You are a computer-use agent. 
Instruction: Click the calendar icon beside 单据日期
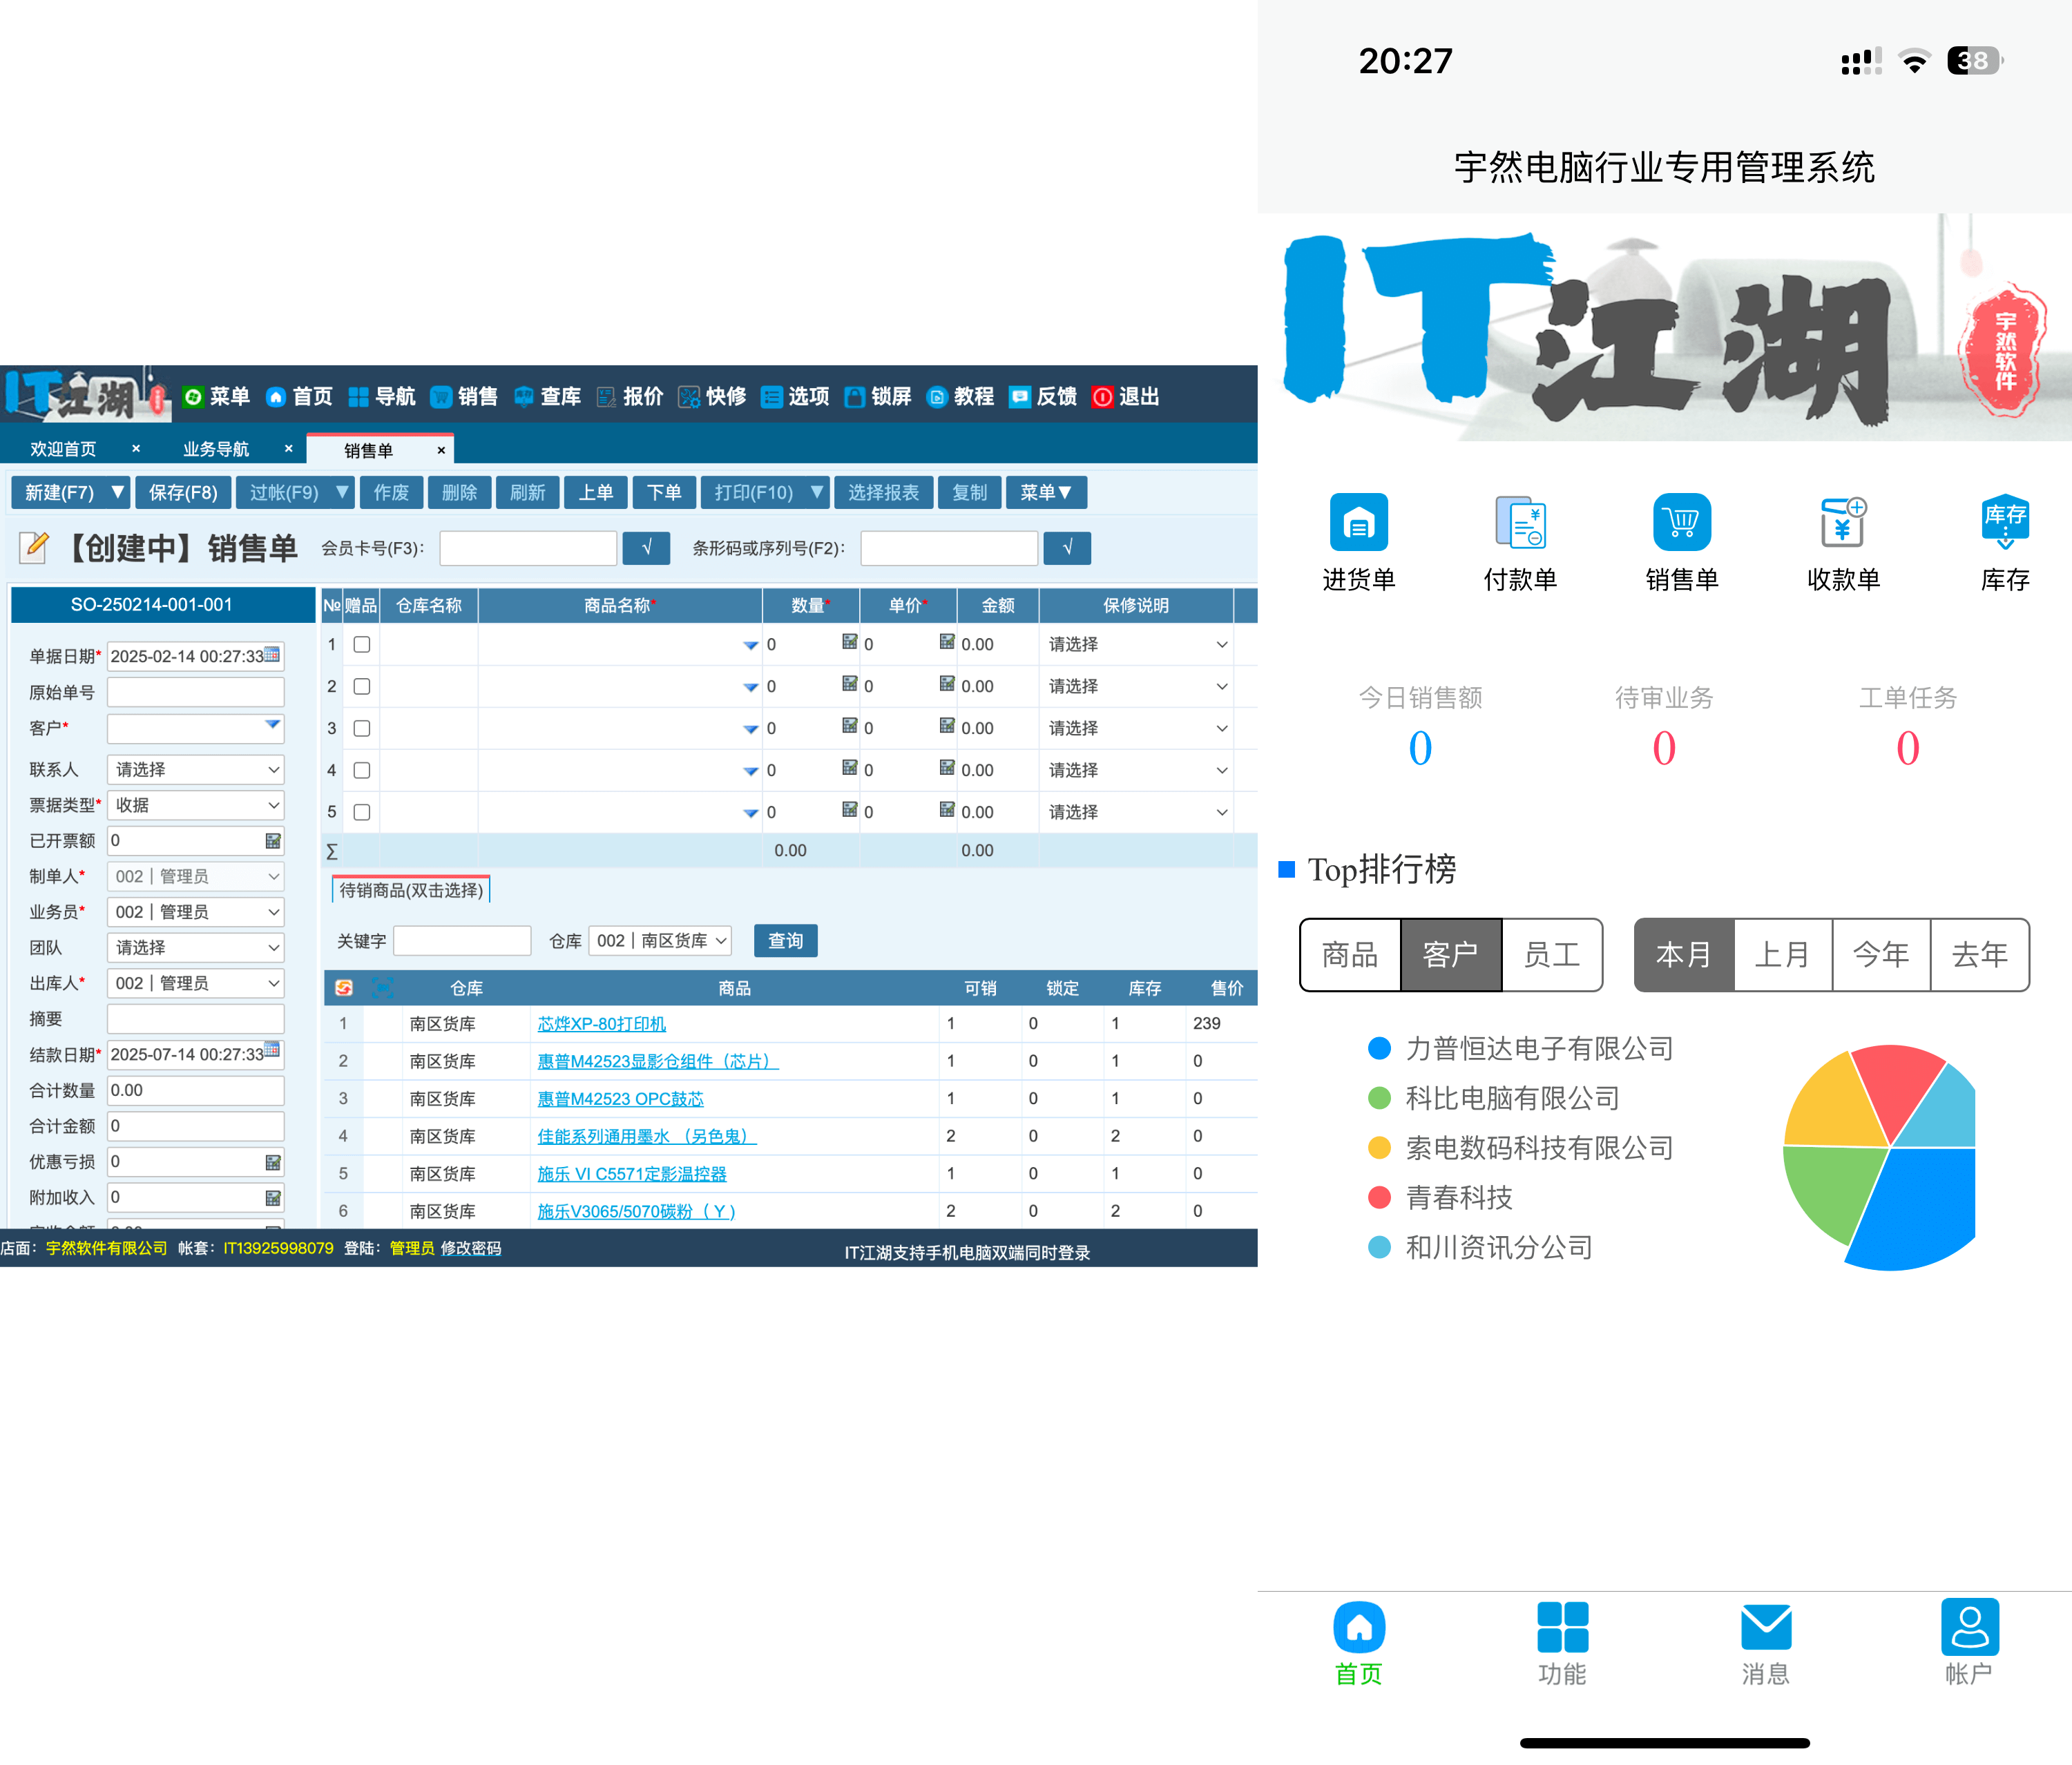(272, 655)
